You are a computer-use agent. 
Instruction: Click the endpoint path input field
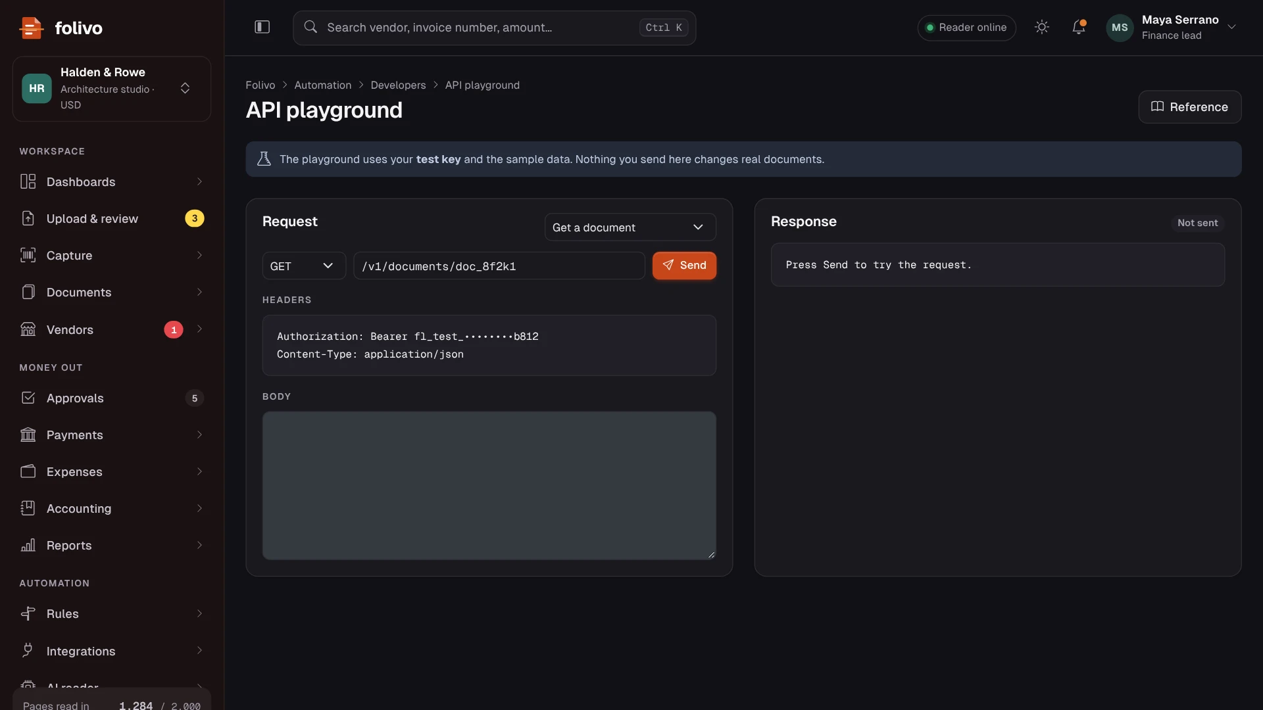click(x=499, y=266)
